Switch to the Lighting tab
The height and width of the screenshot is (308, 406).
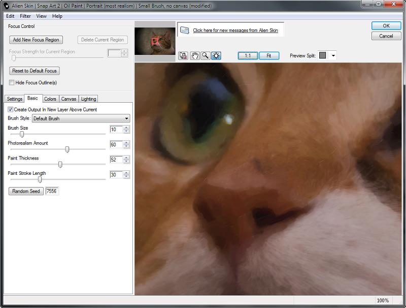pyautogui.click(x=88, y=99)
